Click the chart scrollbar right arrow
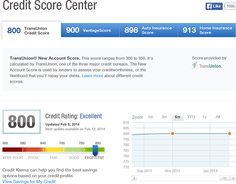This screenshot has height=184, width=236. [233, 178]
